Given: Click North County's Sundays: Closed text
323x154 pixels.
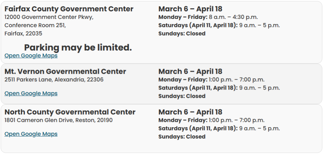Looking at the screenshot, I should tap(182, 137).
